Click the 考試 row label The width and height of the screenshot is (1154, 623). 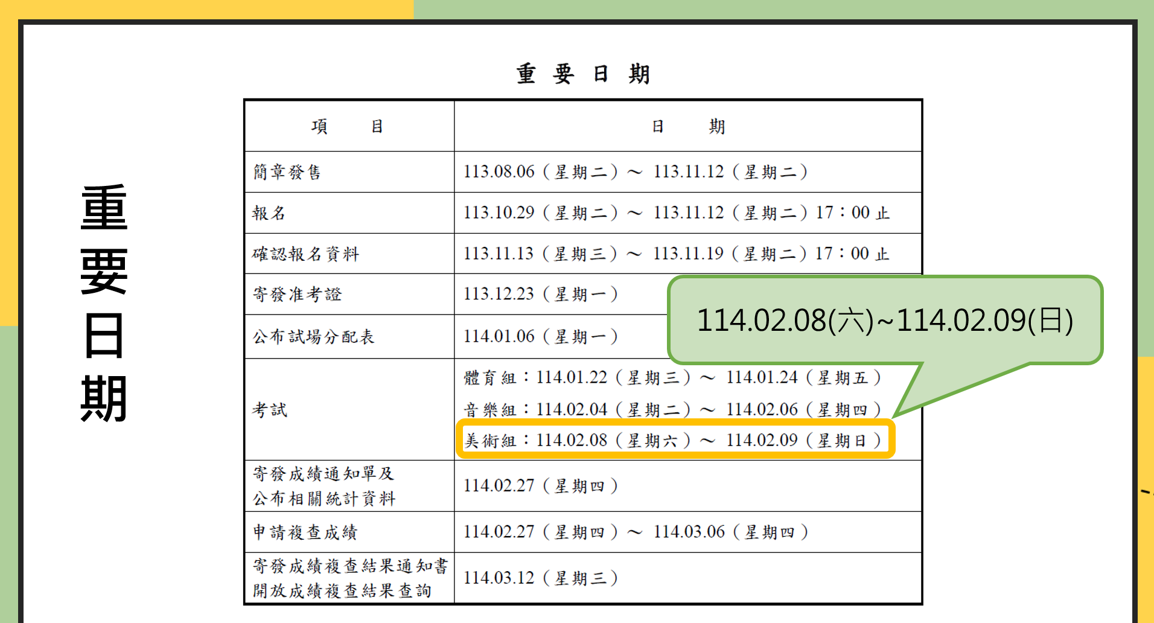coord(270,411)
